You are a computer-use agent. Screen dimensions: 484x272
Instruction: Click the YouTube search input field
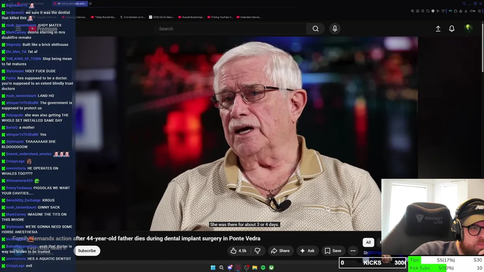231,29
